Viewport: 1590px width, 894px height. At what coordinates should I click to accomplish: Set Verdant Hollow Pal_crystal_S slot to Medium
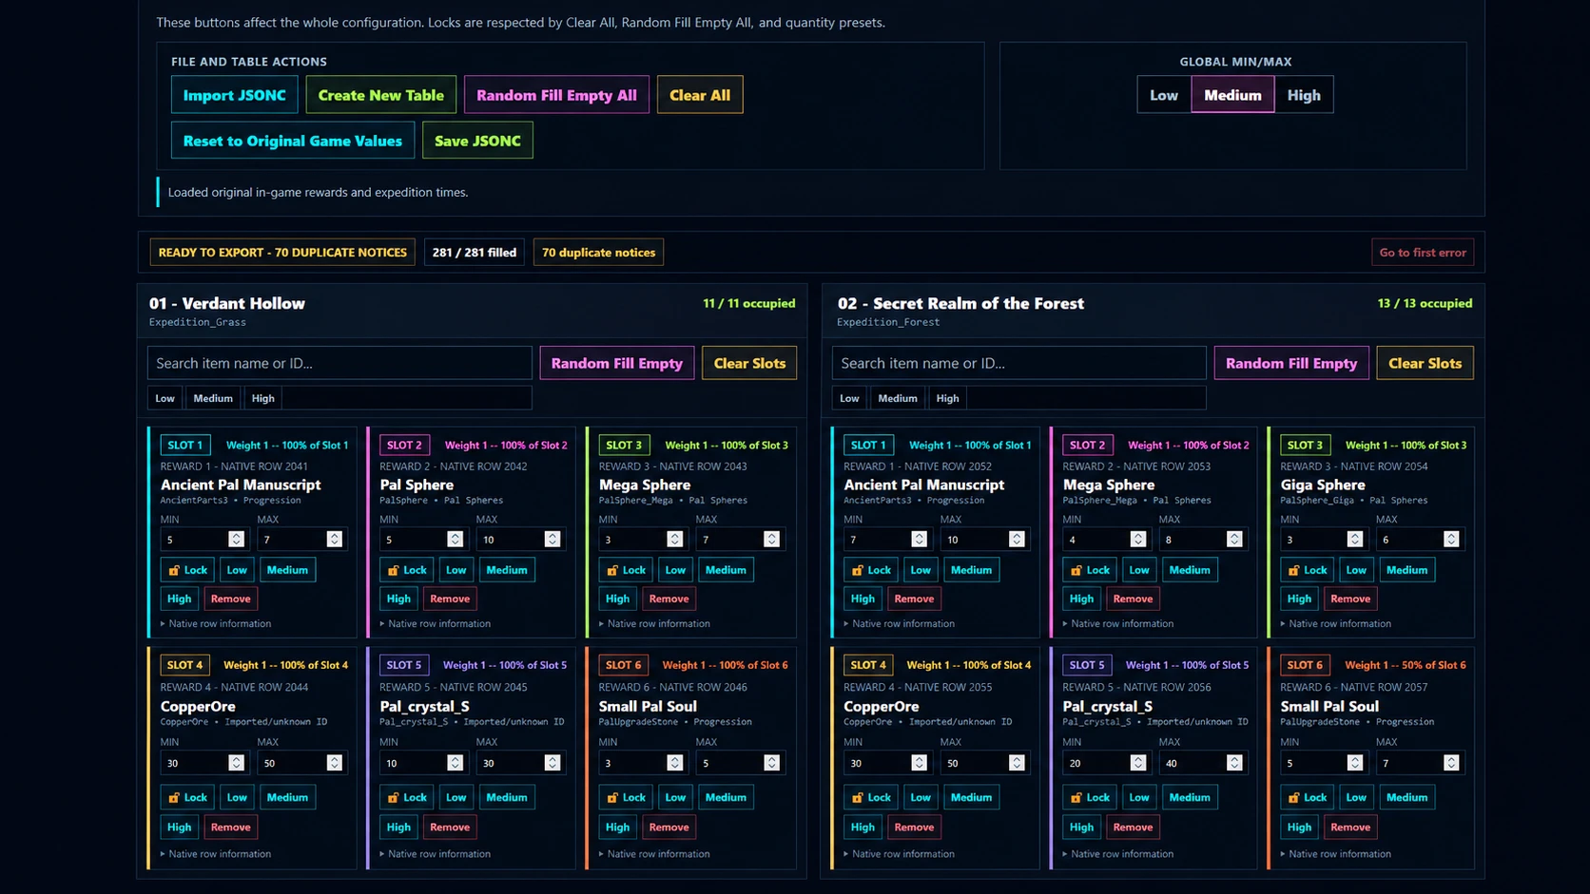pyautogui.click(x=507, y=797)
